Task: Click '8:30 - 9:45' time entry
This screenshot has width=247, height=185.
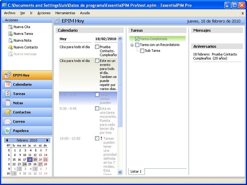Action: coord(68,108)
